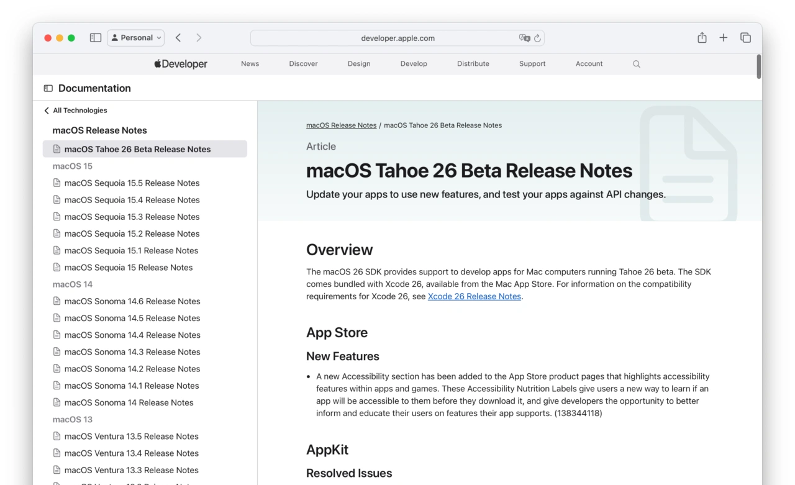Show tab overview icon

[x=745, y=38]
